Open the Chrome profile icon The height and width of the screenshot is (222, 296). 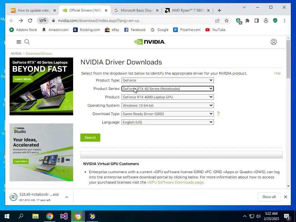tap(266, 21)
